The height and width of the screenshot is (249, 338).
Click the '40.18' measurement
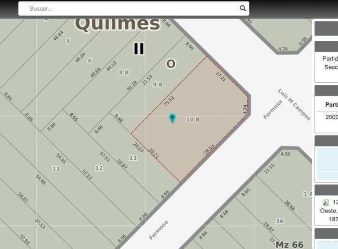pos(111,66)
